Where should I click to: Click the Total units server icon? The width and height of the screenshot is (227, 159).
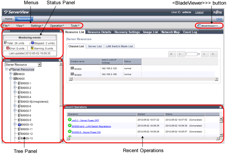(5, 43)
